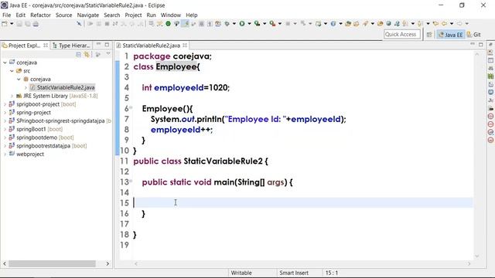
Task: Open the Coverage dropdown arrow
Action: click(265, 24)
